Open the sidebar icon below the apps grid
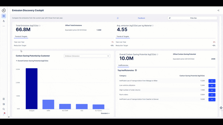The width and height of the screenshot is (223, 125). point(4,21)
